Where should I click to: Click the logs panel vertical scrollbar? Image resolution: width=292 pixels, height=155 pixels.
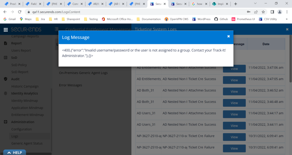pos(290,58)
